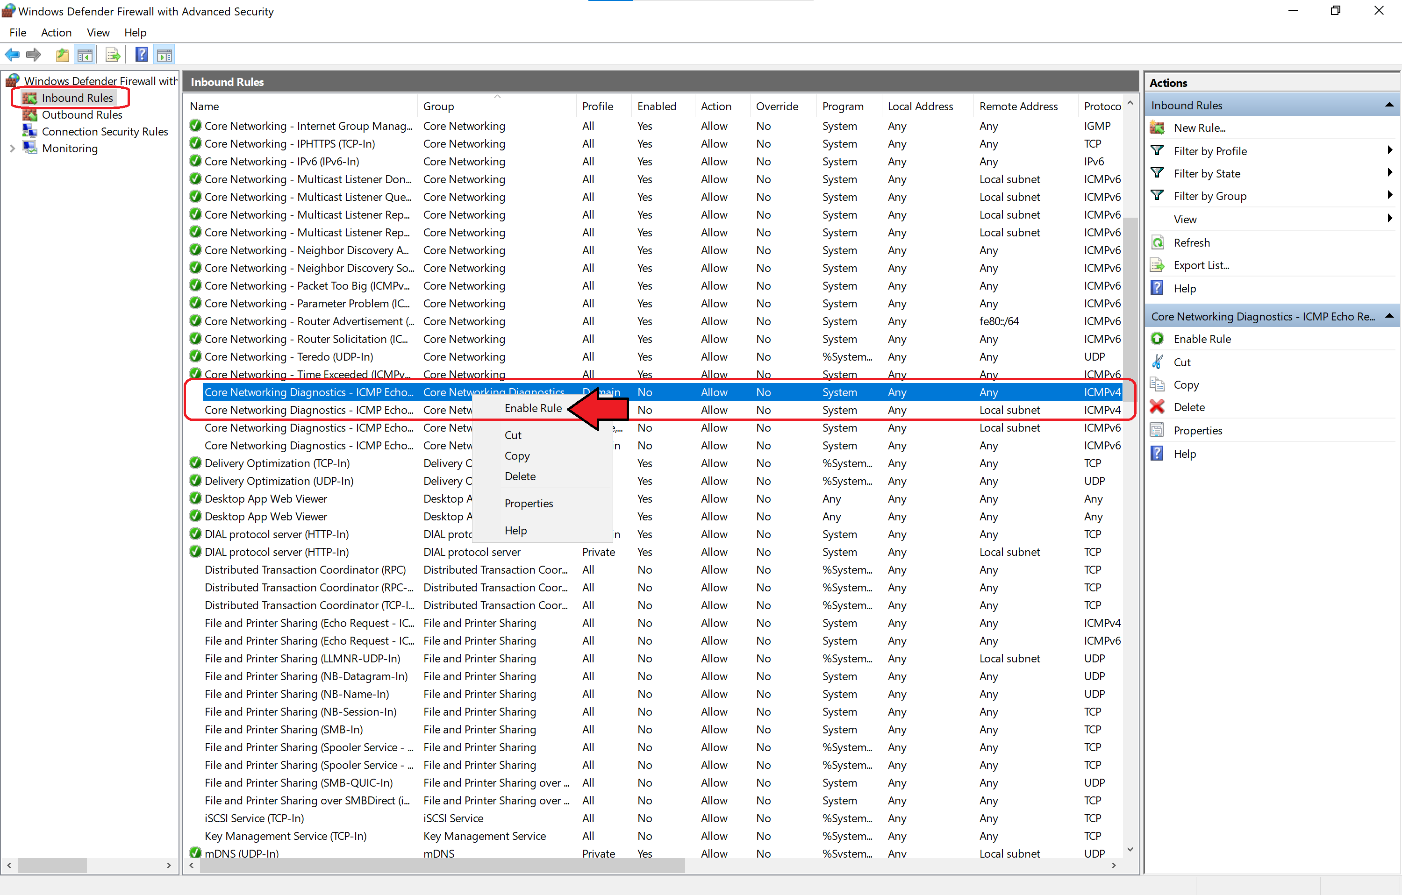
Task: Click green Enable Rule icon in Actions
Action: (1158, 339)
